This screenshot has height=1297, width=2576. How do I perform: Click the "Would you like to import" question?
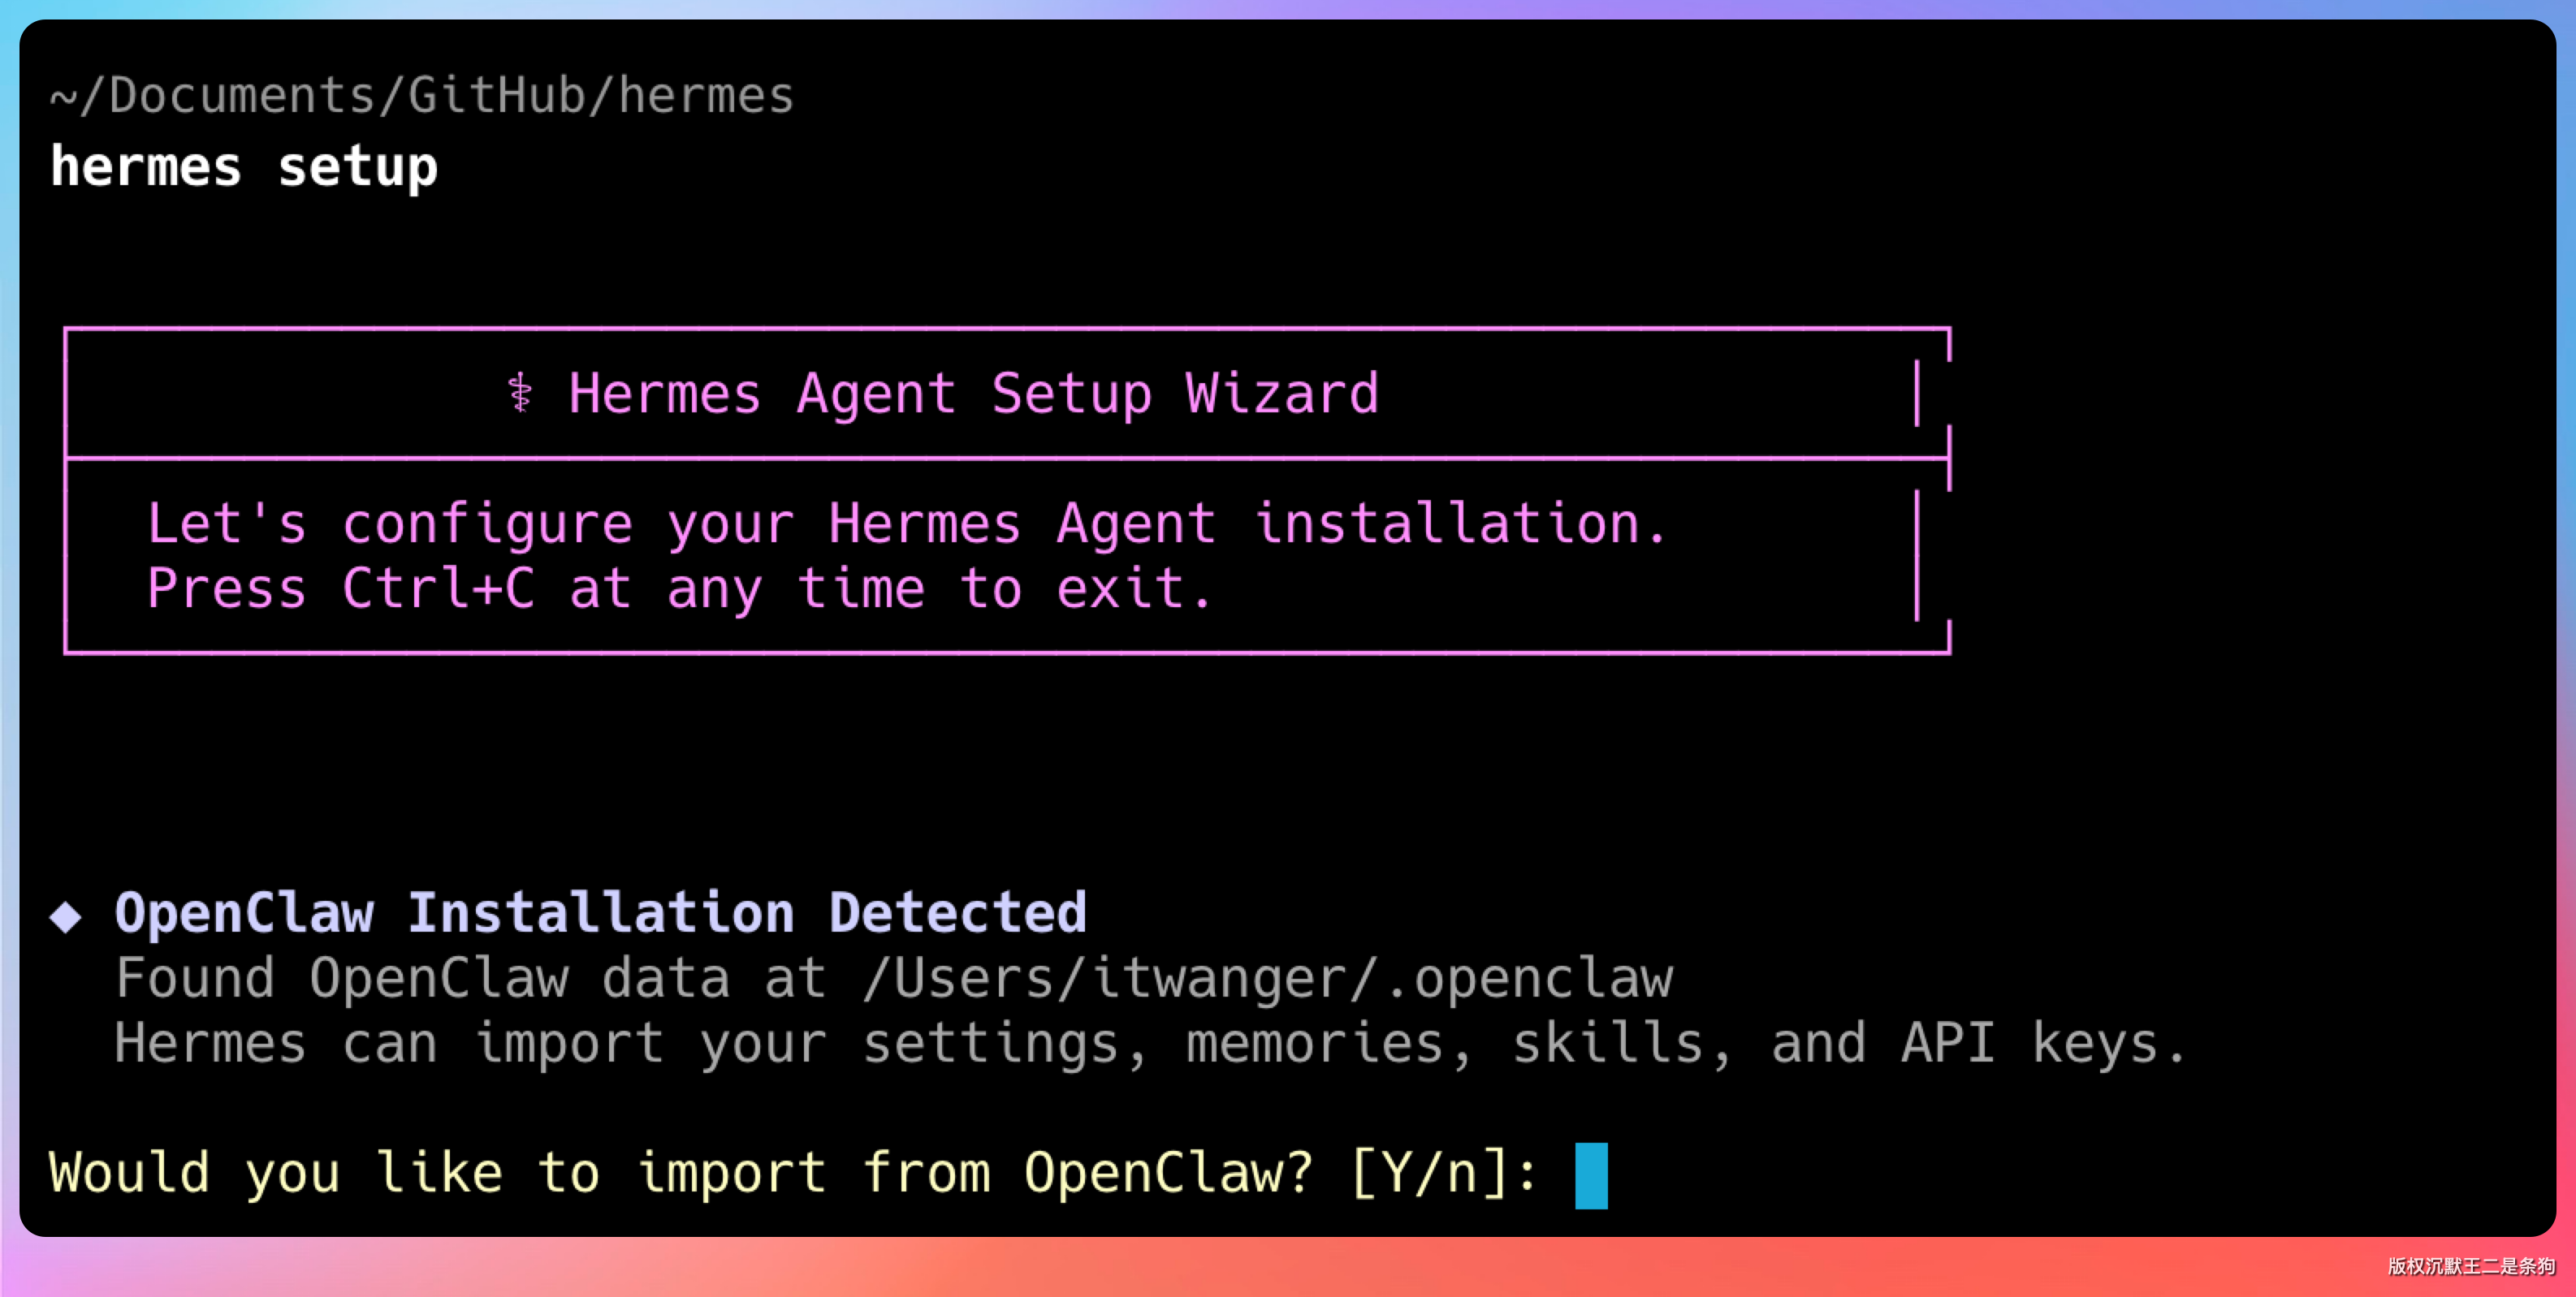(437, 1173)
